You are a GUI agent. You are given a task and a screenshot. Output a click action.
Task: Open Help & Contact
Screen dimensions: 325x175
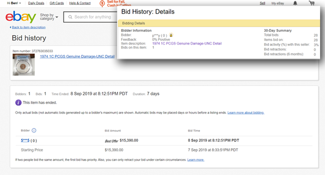click(x=80, y=3)
